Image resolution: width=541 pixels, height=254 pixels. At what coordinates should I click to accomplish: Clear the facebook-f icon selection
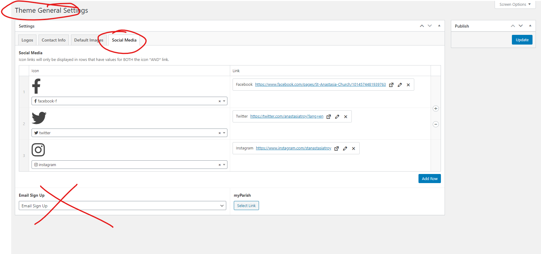220,101
